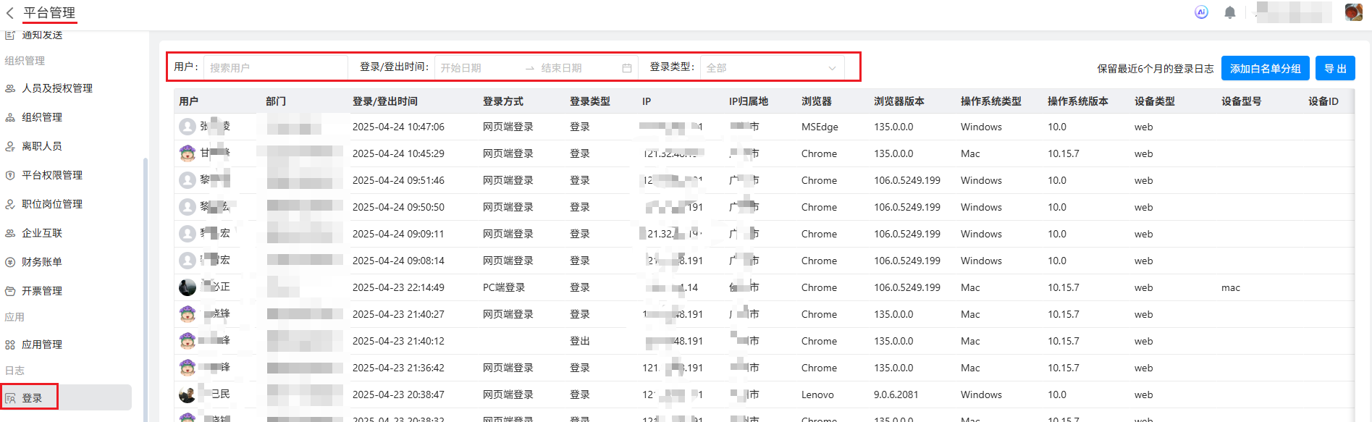Click 添加白名单分组 button
The height and width of the screenshot is (422, 1372).
[x=1265, y=69]
